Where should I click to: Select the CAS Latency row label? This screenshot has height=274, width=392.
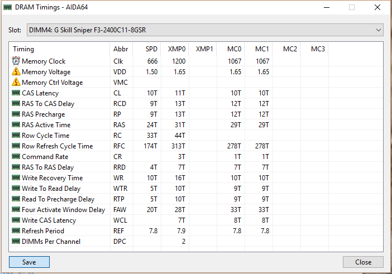(40, 93)
